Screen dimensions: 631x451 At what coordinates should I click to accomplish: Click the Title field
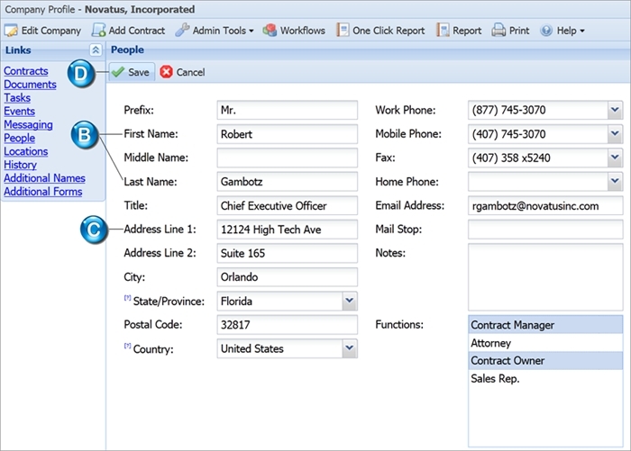(x=287, y=205)
